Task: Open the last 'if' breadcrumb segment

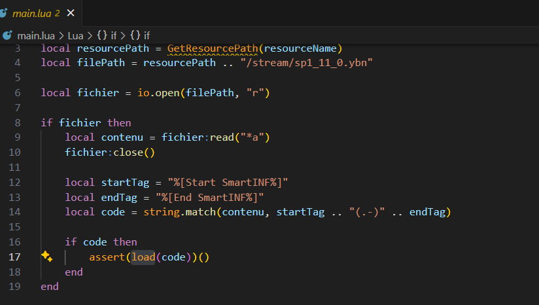Action: click(x=140, y=35)
